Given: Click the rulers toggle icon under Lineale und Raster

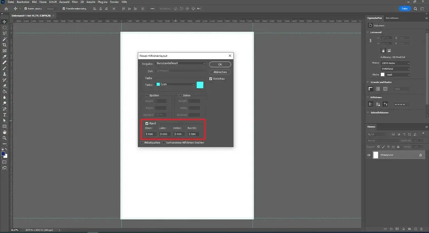Looking at the screenshot, I should 370,89.
